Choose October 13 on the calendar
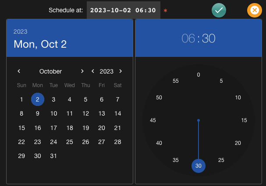266x186 pixels. [102, 114]
